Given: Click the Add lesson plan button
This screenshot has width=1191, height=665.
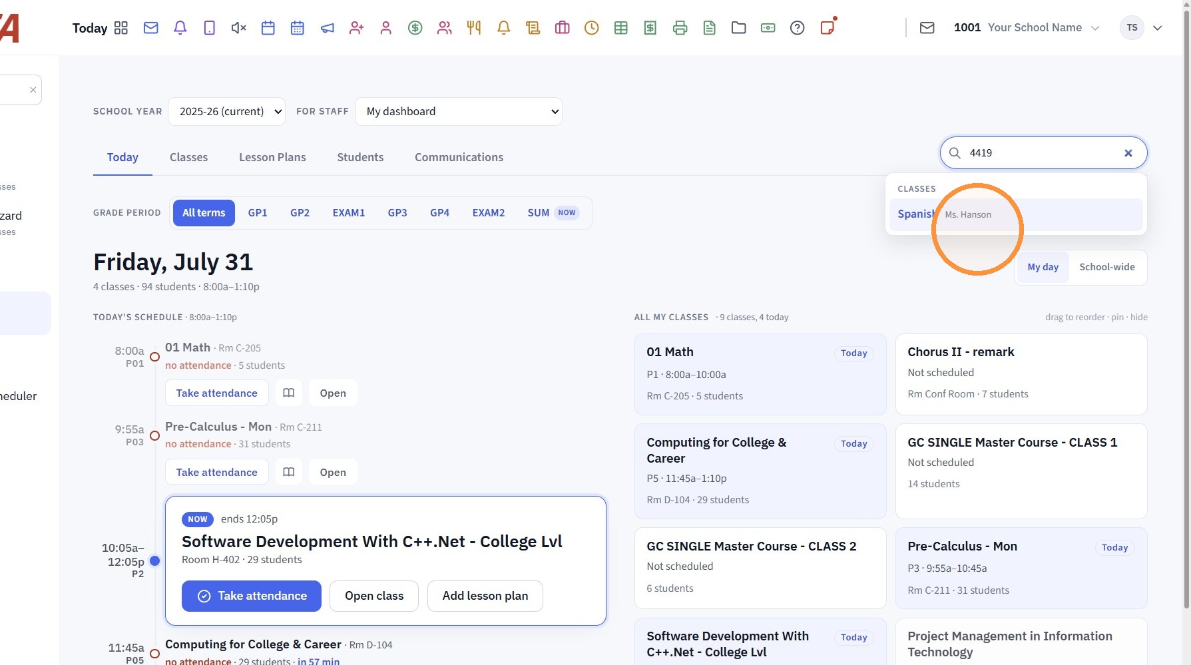Looking at the screenshot, I should tap(485, 596).
